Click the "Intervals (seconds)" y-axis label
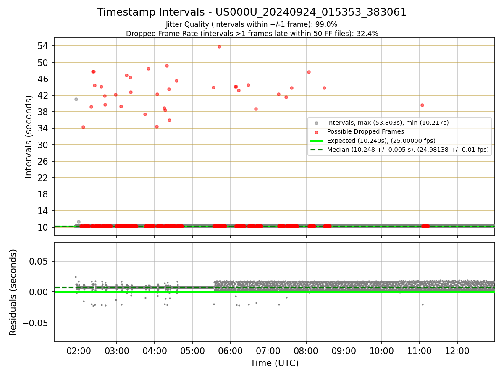The image size is (504, 378). [29, 136]
